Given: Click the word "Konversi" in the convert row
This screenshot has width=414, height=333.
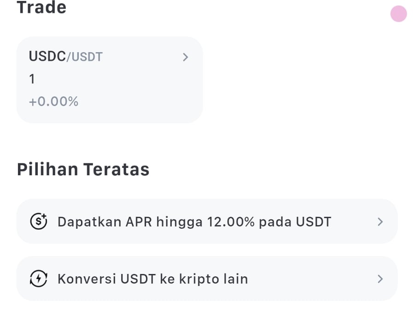Looking at the screenshot, I should point(86,279).
